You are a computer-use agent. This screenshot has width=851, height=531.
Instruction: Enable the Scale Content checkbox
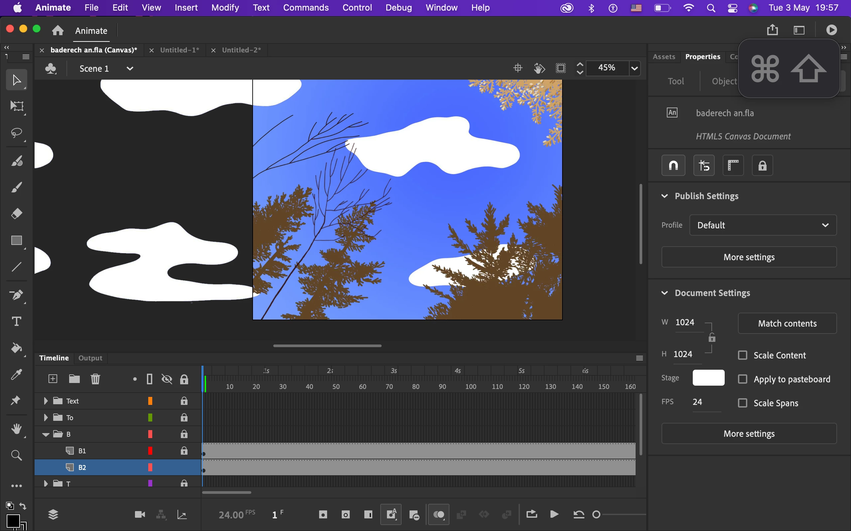click(742, 355)
